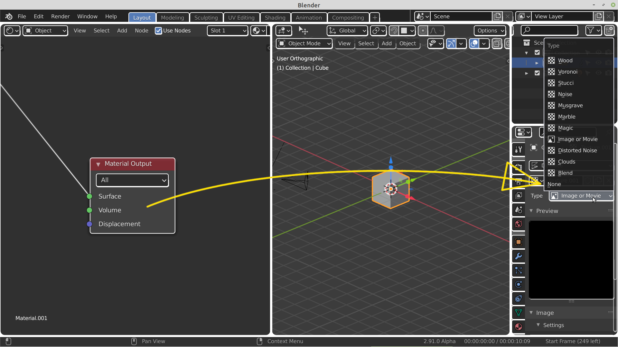Switch to the Shading workspace tab
The image size is (618, 347).
click(x=275, y=17)
